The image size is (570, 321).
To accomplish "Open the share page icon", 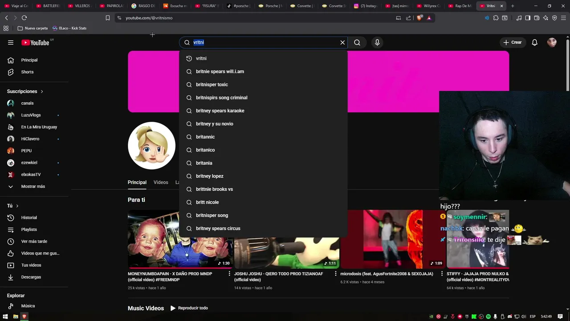I will coord(408,18).
